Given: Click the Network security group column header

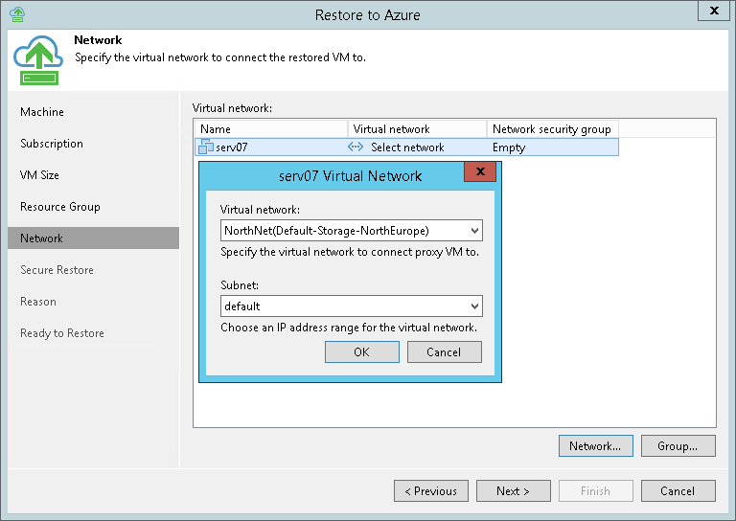Looking at the screenshot, I should (x=551, y=129).
